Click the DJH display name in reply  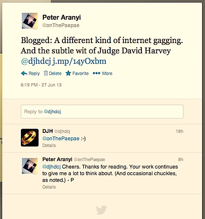pyautogui.click(x=48, y=131)
